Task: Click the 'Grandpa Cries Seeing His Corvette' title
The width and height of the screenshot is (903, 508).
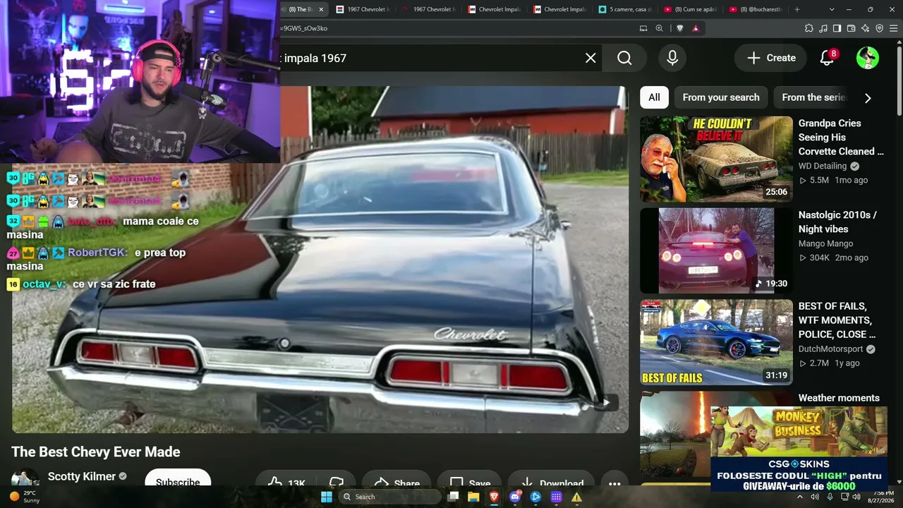Action: (841, 137)
